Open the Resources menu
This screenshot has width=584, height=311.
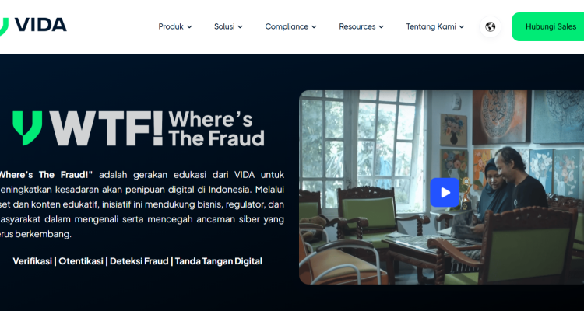(361, 26)
